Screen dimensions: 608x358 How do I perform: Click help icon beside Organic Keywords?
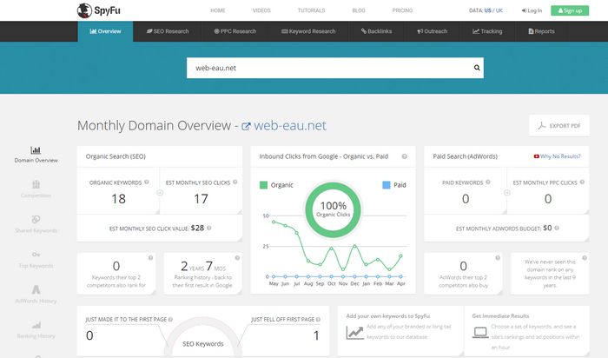coord(147,182)
